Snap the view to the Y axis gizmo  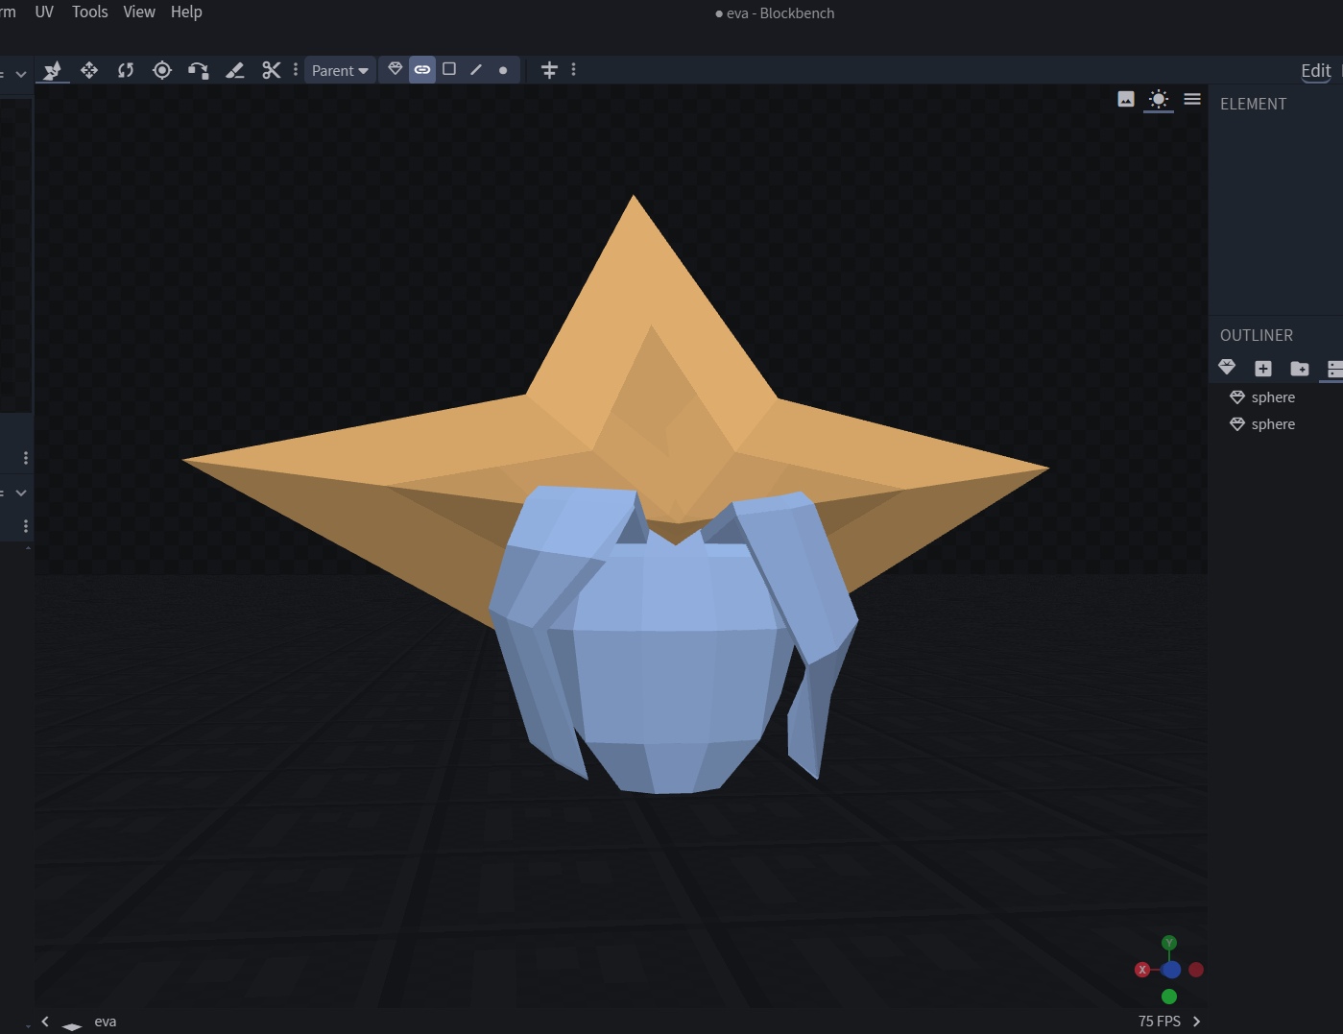tap(1169, 943)
